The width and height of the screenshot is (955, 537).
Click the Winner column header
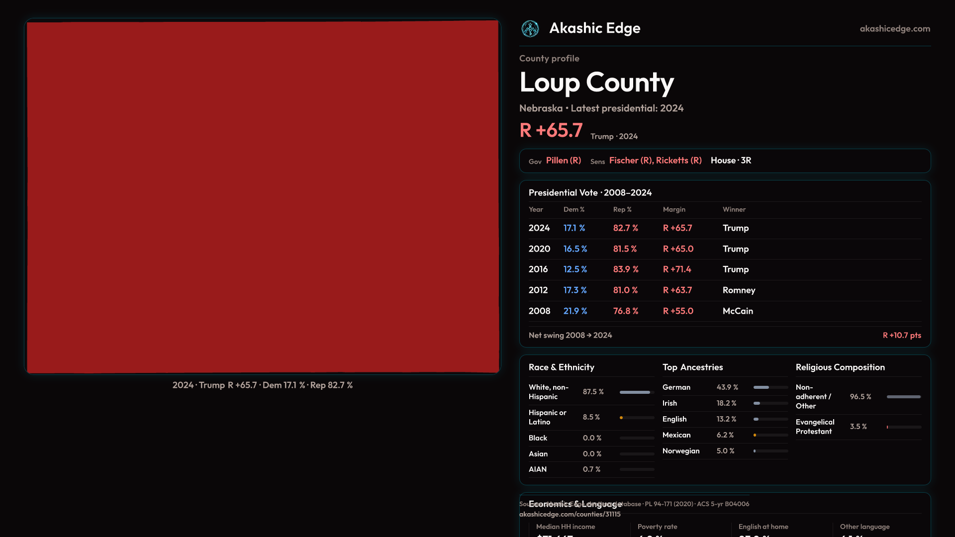click(734, 210)
